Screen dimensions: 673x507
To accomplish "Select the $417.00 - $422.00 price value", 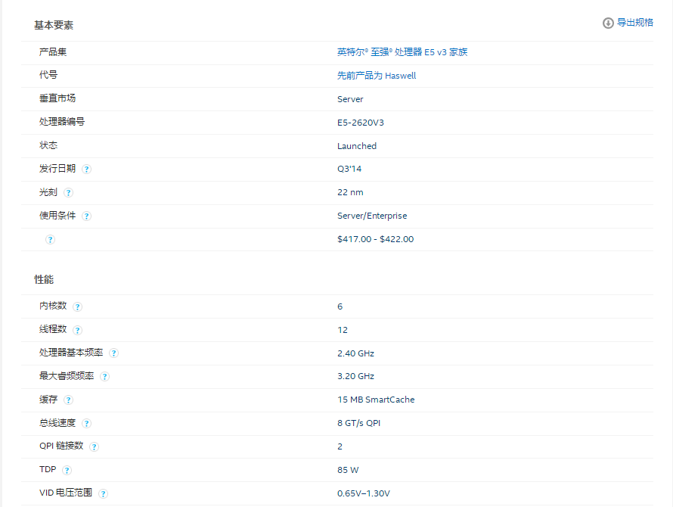I will click(x=376, y=239).
